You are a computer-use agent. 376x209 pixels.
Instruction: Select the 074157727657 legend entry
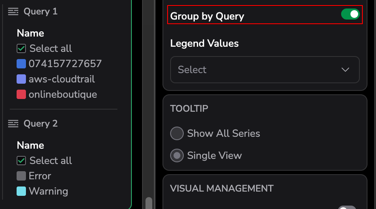[x=65, y=64]
